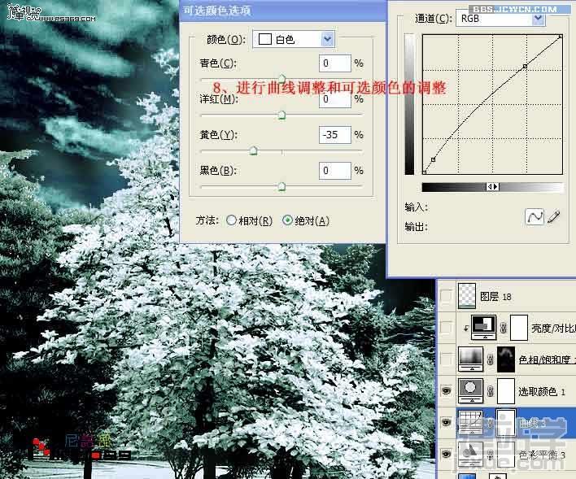The width and height of the screenshot is (576, 479).
Task: Hide the 色彩平衡 3 layer
Action: pyautogui.click(x=446, y=455)
